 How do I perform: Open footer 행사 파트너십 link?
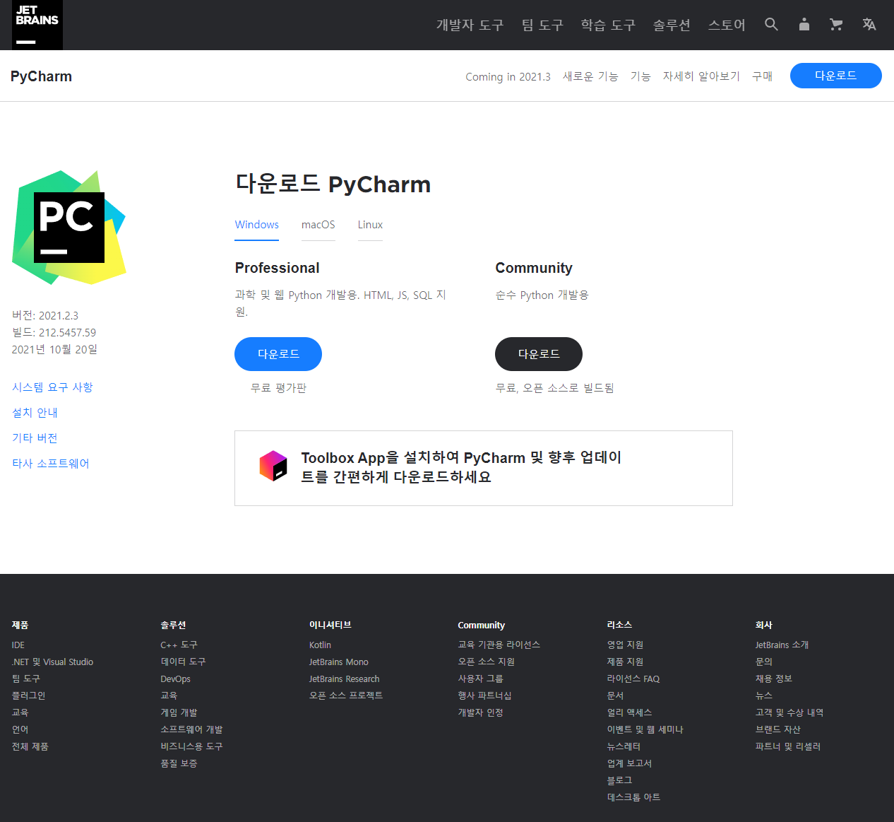tap(484, 696)
